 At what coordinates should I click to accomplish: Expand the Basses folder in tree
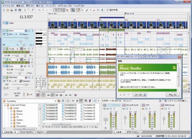pyautogui.click(x=11, y=111)
